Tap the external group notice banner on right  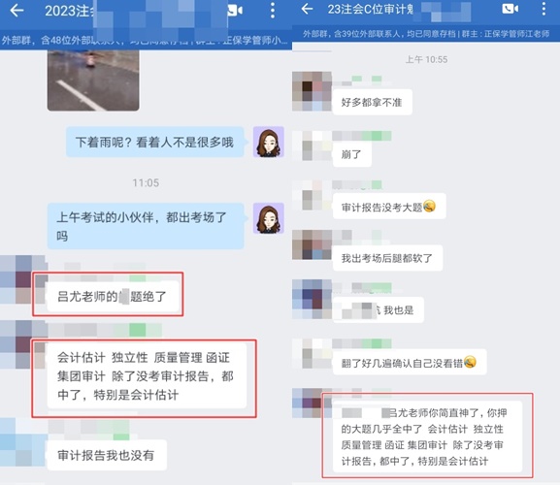[x=426, y=34]
